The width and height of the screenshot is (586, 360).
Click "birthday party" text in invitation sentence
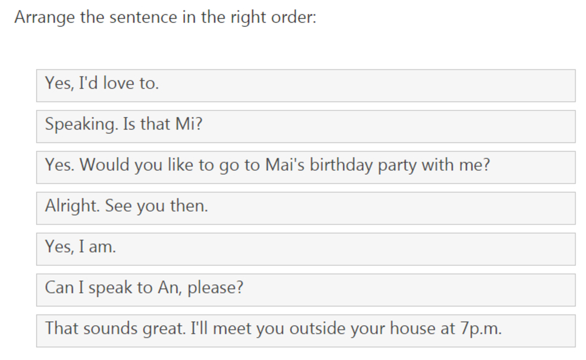click(x=363, y=166)
